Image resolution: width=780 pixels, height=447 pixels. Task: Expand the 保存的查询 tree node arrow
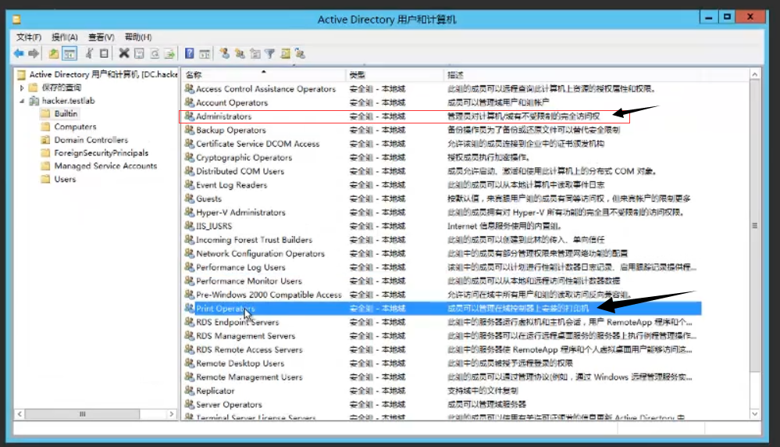(22, 88)
